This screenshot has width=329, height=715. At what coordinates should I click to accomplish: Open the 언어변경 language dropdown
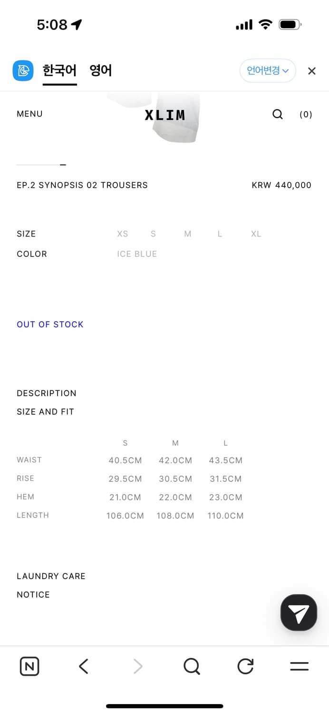(268, 71)
